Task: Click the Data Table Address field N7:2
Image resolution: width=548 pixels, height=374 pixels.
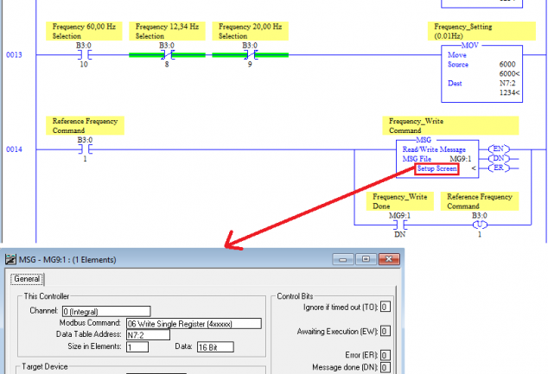Action: [148, 335]
